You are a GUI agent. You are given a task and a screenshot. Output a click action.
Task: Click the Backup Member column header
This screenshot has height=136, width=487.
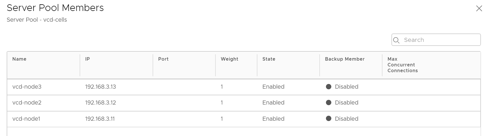(x=345, y=59)
